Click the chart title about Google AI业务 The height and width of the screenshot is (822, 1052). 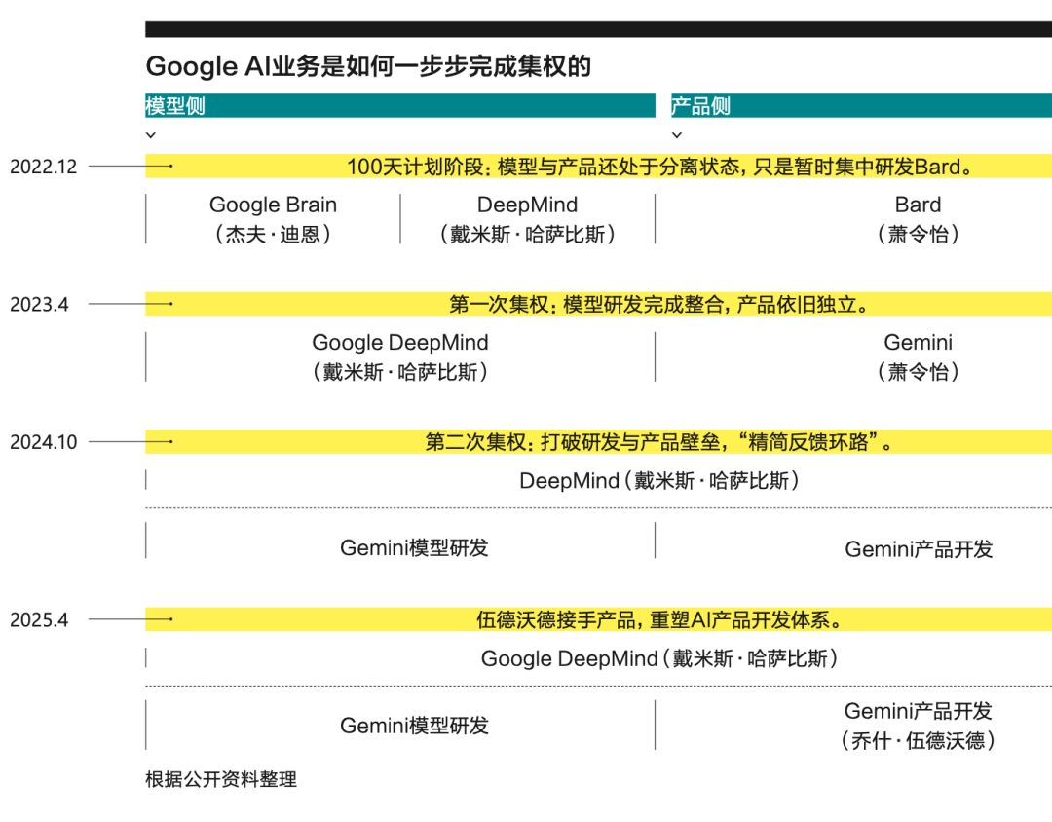pyautogui.click(x=368, y=66)
